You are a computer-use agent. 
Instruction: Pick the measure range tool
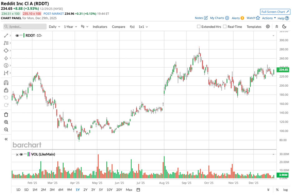[6, 73]
